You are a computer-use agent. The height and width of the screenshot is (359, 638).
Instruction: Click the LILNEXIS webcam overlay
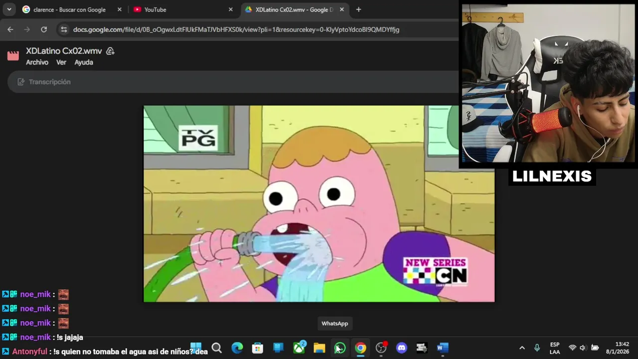548,83
